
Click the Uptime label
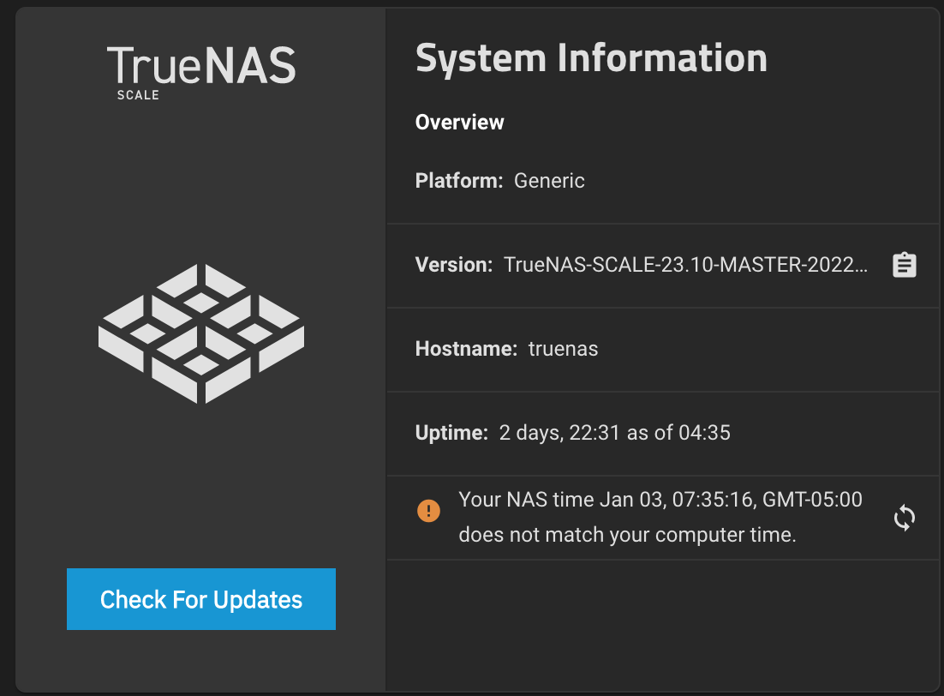[451, 433]
